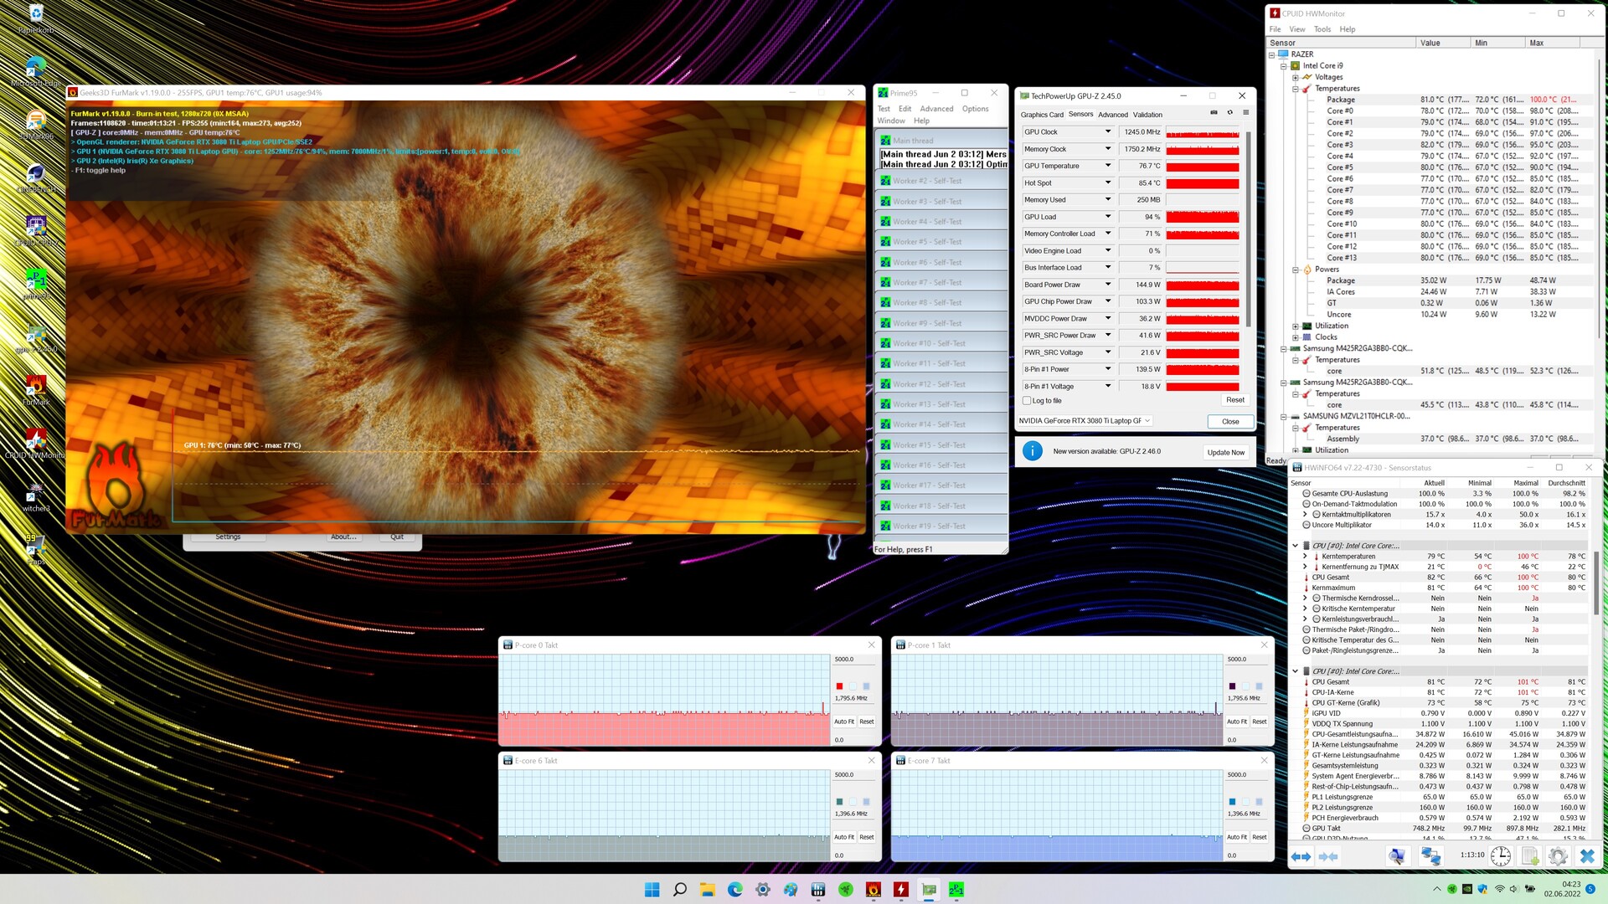The image size is (1608, 904).
Task: Click Reset in the GPU-Z sensors
Action: [x=1234, y=400]
